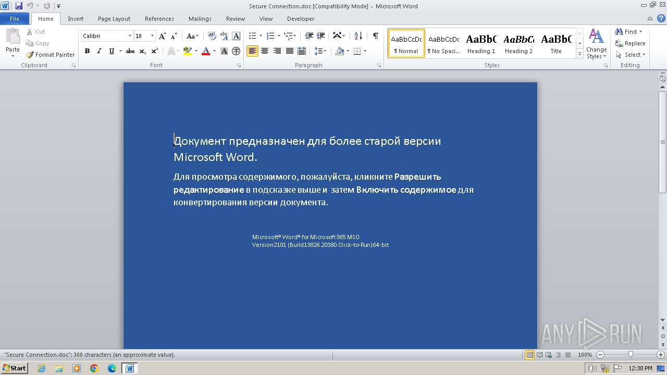
Task: Toggle Strikethrough formatting
Action: (x=130, y=51)
